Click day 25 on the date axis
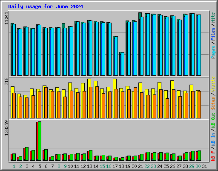 pyautogui.click(x=166, y=166)
